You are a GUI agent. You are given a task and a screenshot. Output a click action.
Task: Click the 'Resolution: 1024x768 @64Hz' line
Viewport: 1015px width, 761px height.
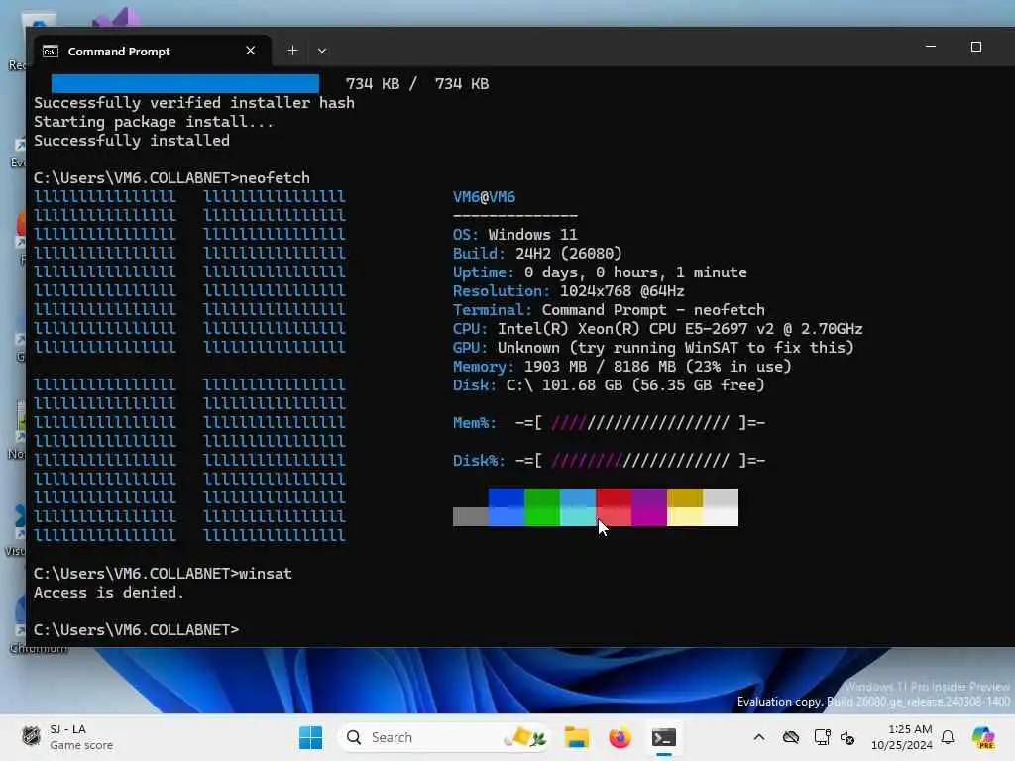point(568,291)
